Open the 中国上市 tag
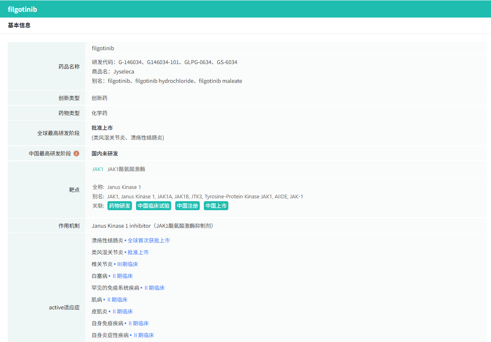Screen dimensions: 491x342 [216, 206]
